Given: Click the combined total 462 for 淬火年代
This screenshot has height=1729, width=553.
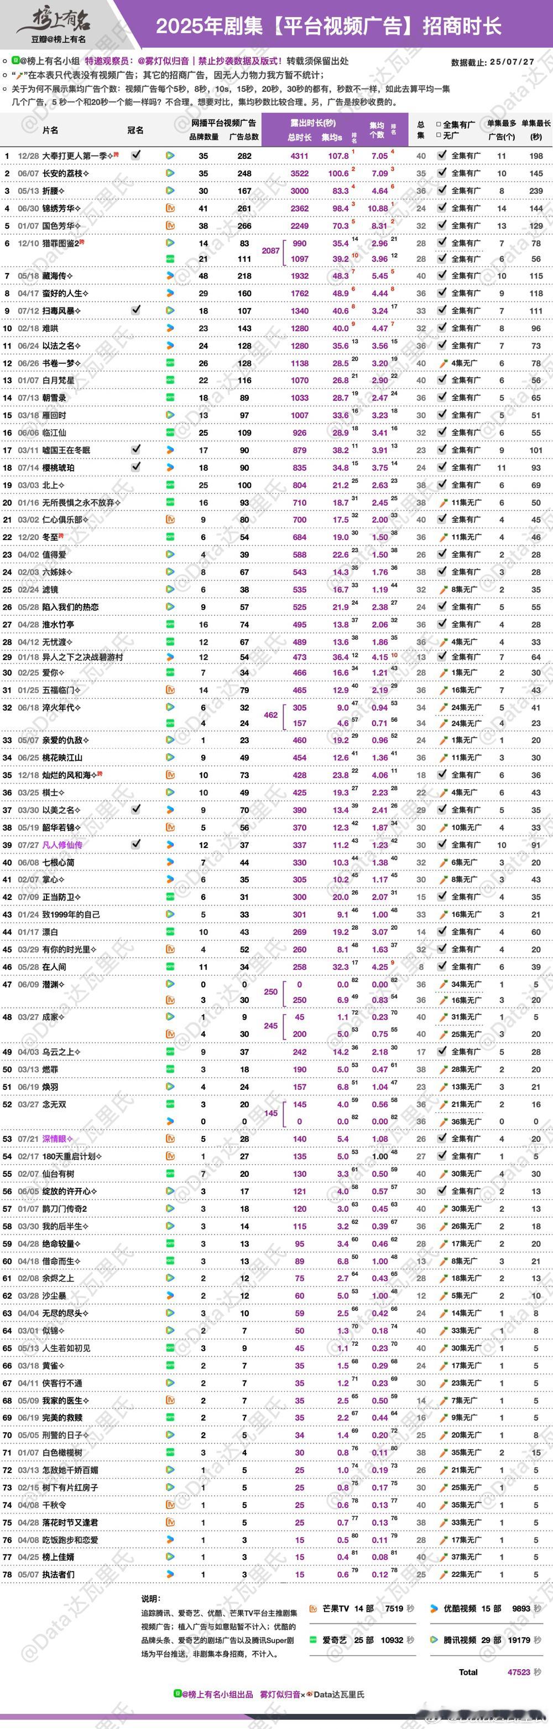Looking at the screenshot, I should point(271,715).
